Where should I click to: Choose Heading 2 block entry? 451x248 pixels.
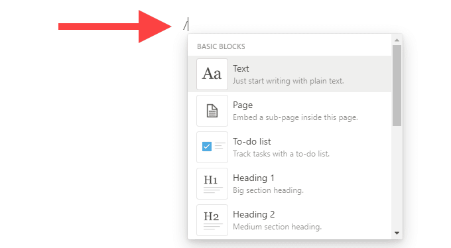pos(289,220)
